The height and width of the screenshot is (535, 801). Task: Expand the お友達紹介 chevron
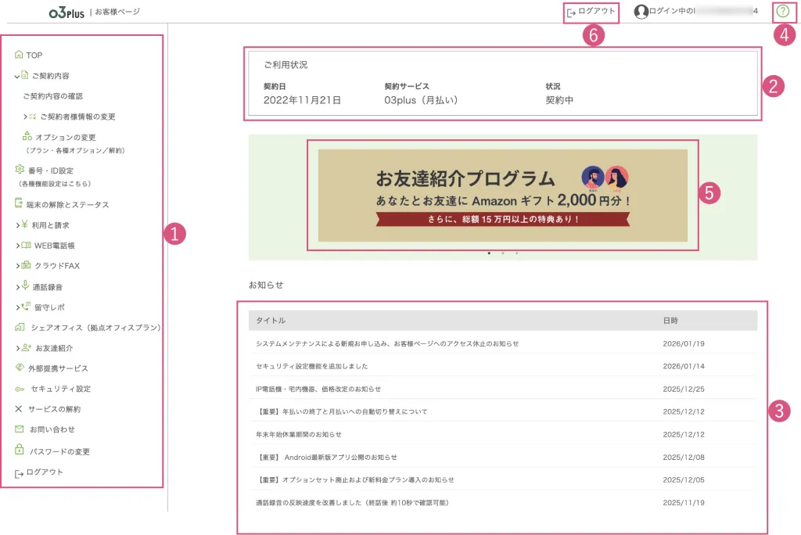pos(18,348)
